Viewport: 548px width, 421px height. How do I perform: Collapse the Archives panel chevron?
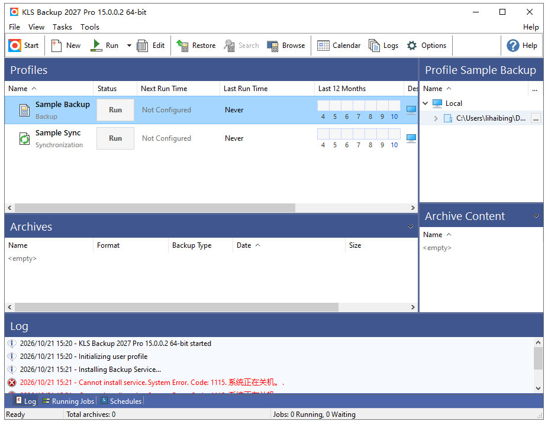coord(411,226)
